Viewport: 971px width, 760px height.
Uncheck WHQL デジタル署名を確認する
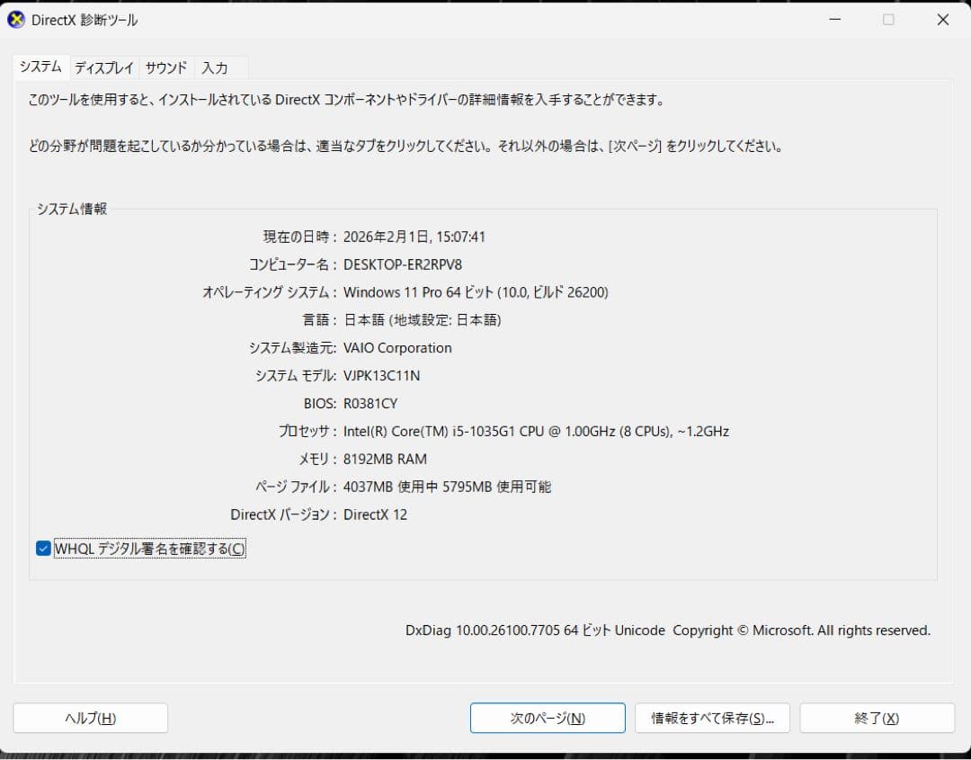[x=42, y=548]
